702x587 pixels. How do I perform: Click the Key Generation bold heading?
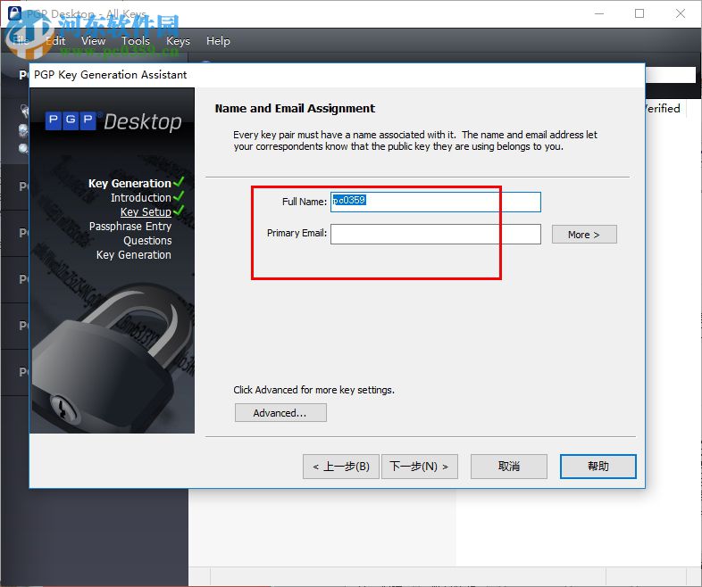tap(130, 183)
